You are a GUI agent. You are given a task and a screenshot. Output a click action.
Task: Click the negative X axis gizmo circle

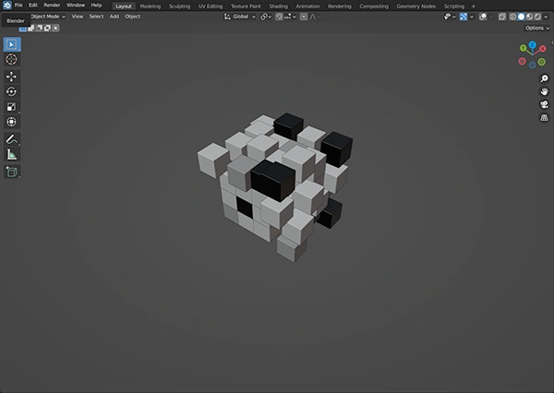[522, 62]
